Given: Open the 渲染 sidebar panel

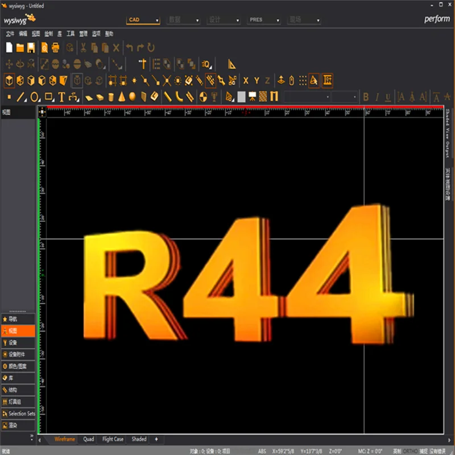Looking at the screenshot, I should coord(18,425).
